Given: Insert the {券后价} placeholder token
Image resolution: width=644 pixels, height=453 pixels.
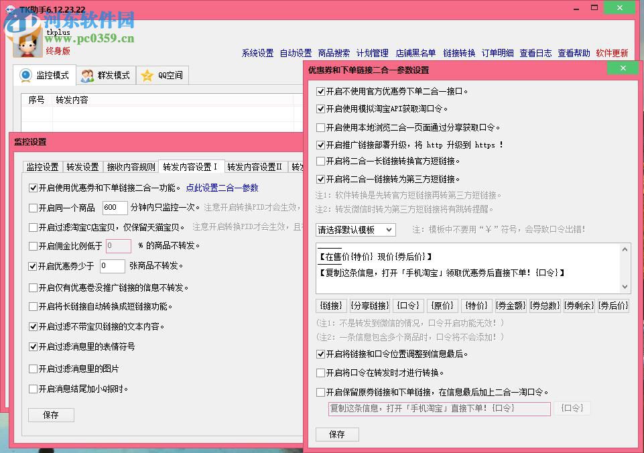Looking at the screenshot, I should (613, 306).
